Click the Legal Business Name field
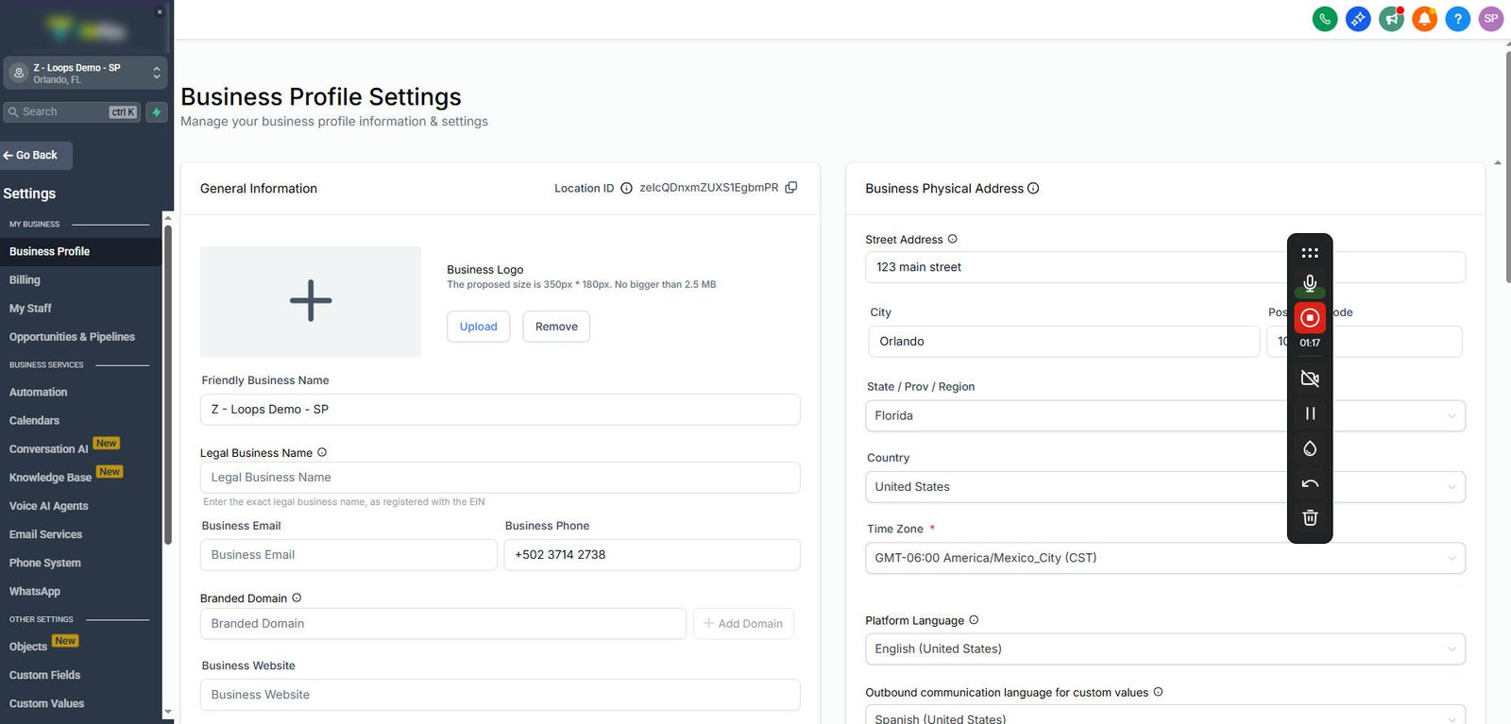Image resolution: width=1511 pixels, height=724 pixels. click(x=501, y=478)
